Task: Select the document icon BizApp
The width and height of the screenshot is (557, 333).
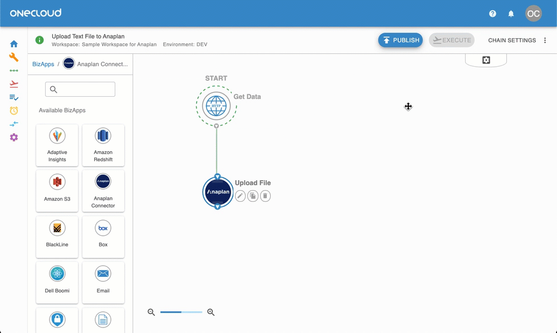Action: (x=103, y=320)
